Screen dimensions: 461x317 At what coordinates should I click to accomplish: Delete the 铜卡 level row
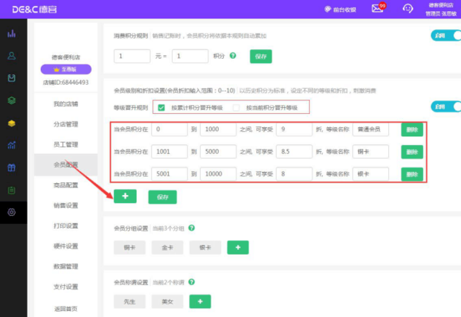click(412, 152)
